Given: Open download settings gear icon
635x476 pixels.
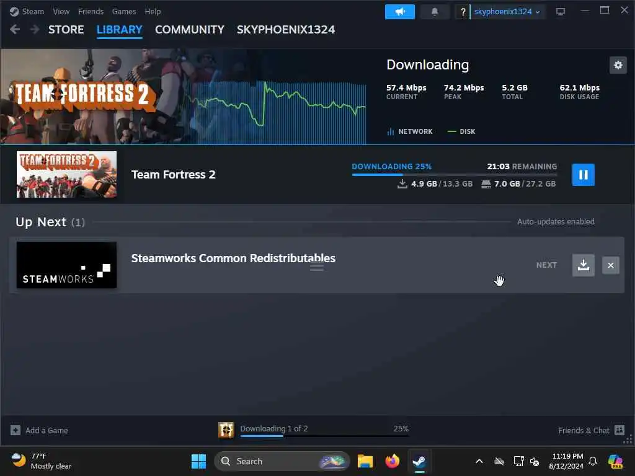Looking at the screenshot, I should click(618, 64).
